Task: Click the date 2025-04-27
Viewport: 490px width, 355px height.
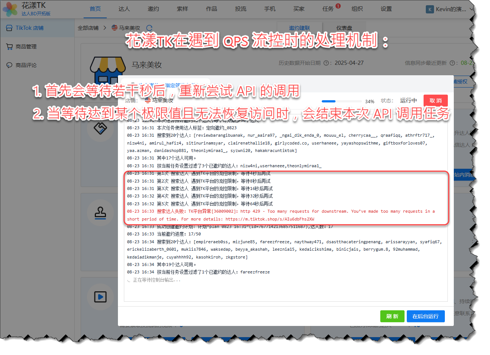Action: click(x=349, y=63)
